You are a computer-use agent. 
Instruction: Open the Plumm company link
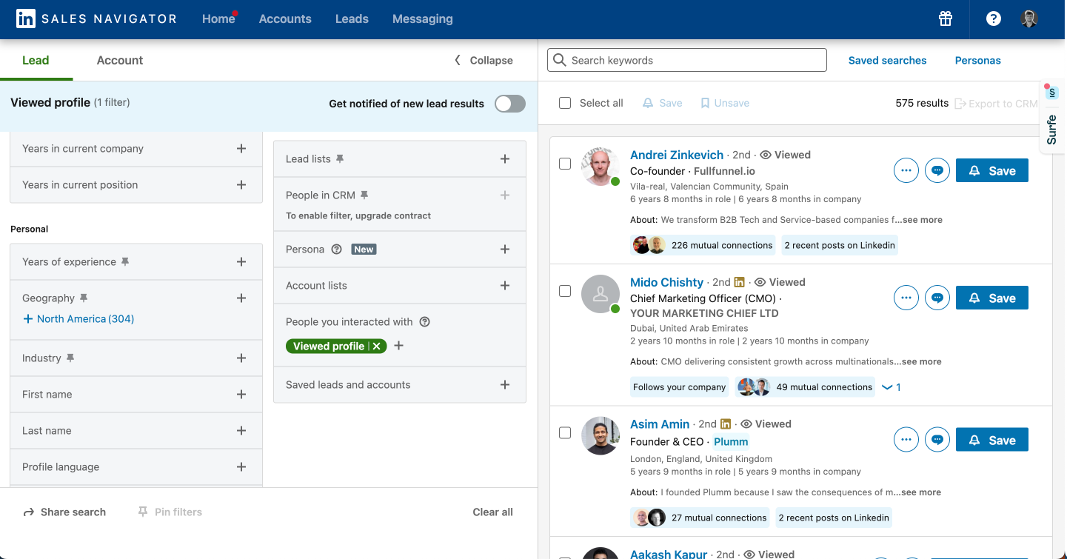click(731, 442)
